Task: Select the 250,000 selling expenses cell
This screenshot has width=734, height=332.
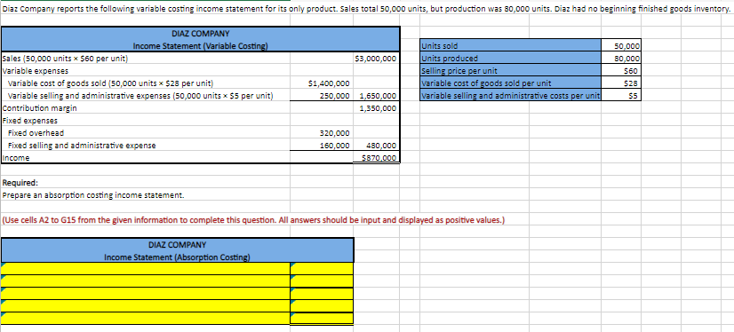Action: click(321, 96)
